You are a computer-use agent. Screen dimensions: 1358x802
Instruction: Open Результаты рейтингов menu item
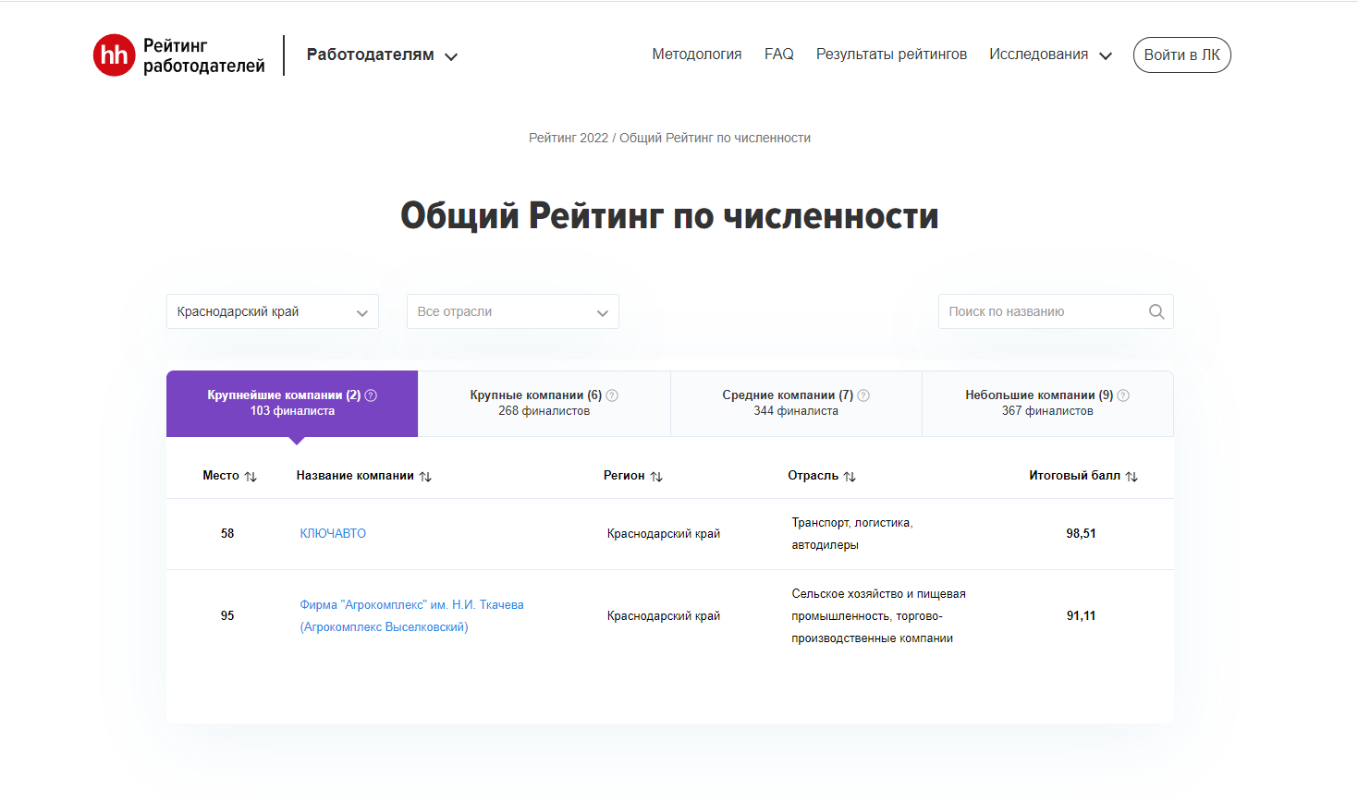[891, 55]
